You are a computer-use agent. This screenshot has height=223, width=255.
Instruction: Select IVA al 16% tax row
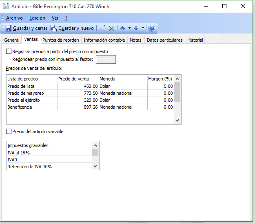(x=49, y=153)
